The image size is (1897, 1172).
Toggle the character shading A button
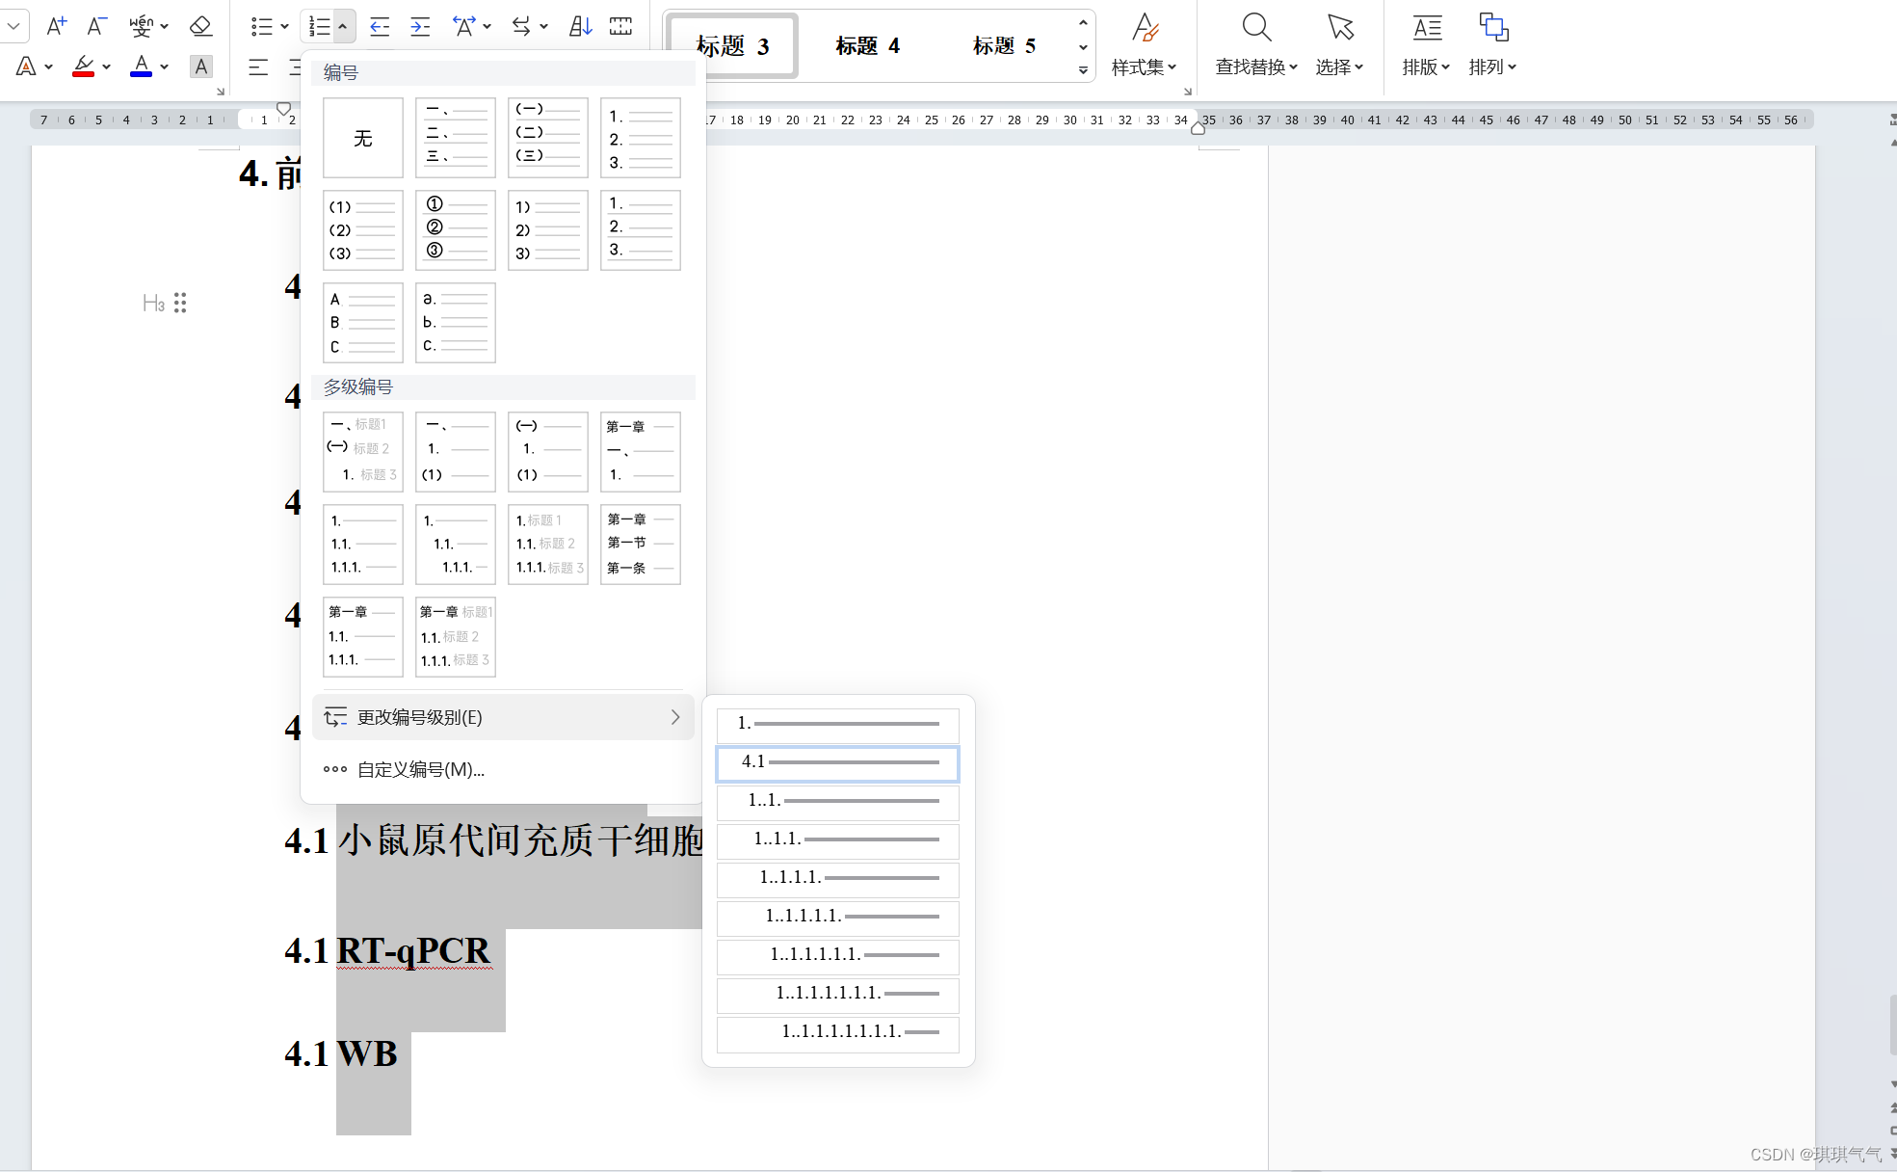tap(200, 67)
